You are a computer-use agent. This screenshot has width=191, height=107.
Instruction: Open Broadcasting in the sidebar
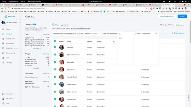point(10,53)
